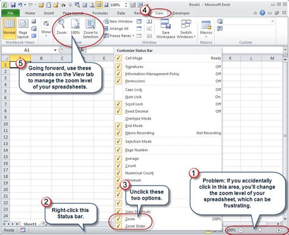Screen dimensions: 289x235
Task: Switch to the Developer tab
Action: (x=181, y=13)
